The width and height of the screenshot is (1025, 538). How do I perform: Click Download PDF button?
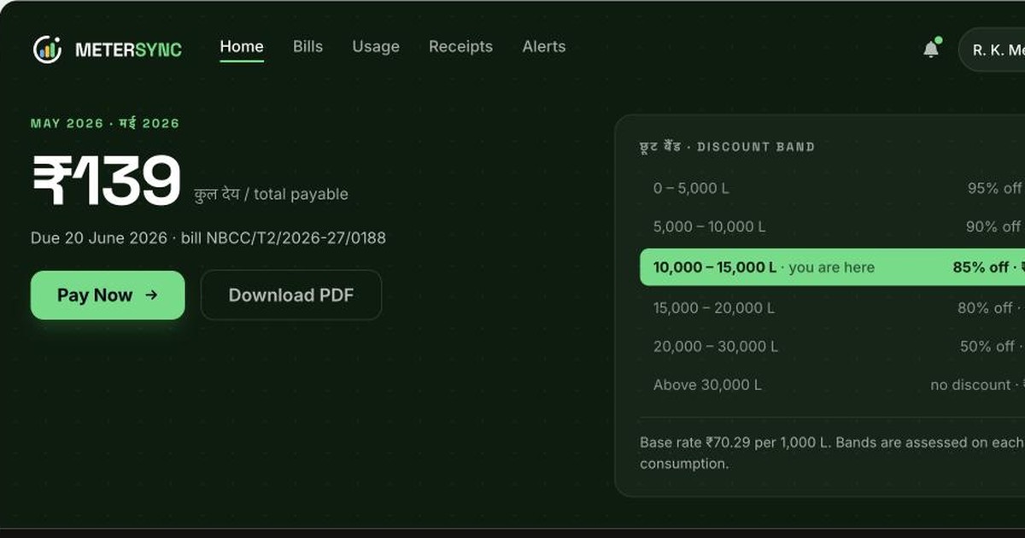tap(291, 295)
